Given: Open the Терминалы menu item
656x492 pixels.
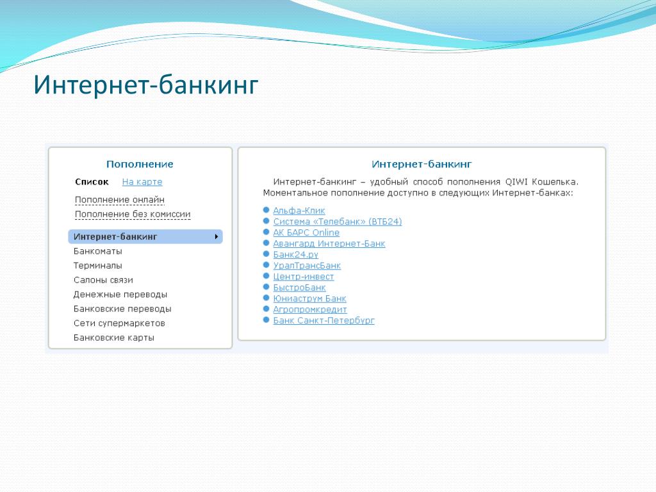Looking at the screenshot, I should [98, 266].
